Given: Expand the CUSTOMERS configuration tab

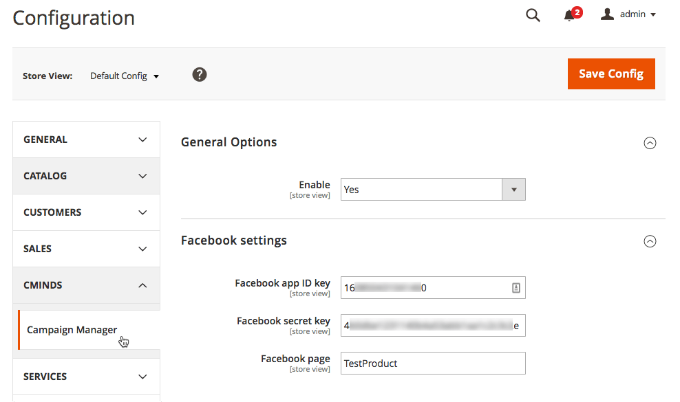Looking at the screenshot, I should (86, 212).
